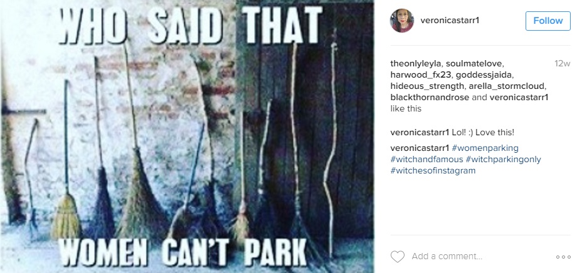Open veronicastarr1's profile picture avatar
The width and height of the screenshot is (582, 273).
point(401,21)
